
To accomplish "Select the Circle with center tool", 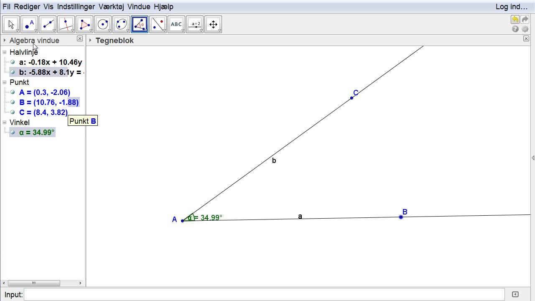I will point(103,24).
